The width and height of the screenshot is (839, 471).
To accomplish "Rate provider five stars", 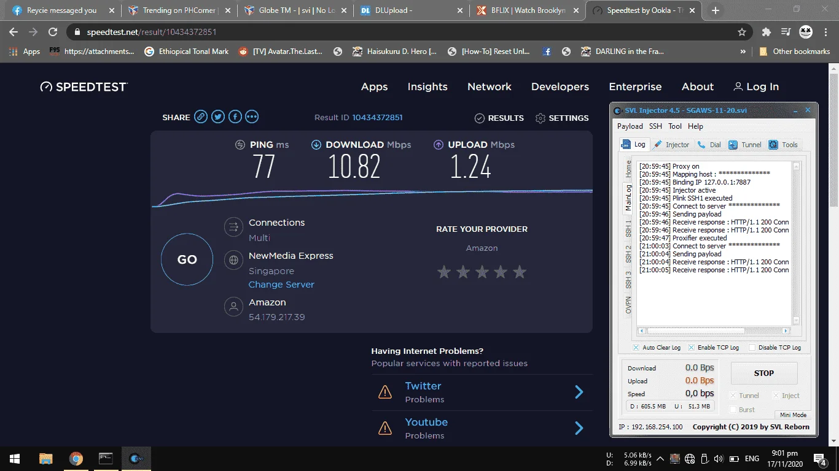I will tap(520, 272).
